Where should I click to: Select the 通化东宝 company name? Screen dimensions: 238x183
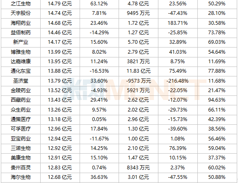point(21,71)
